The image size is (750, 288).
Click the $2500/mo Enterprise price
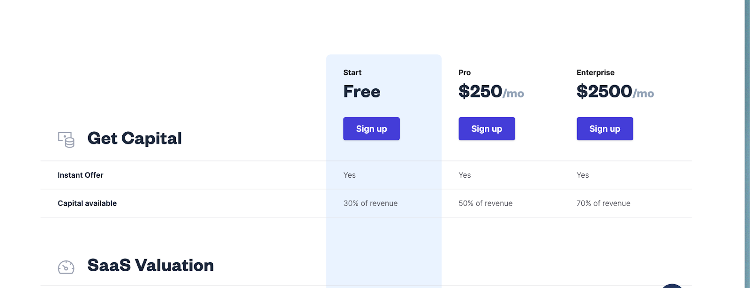coord(615,92)
